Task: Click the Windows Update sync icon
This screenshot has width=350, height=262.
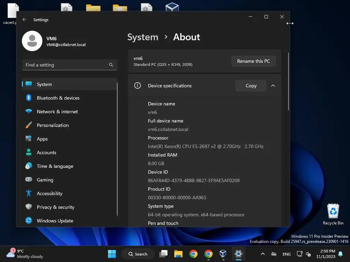Action: pos(29,220)
